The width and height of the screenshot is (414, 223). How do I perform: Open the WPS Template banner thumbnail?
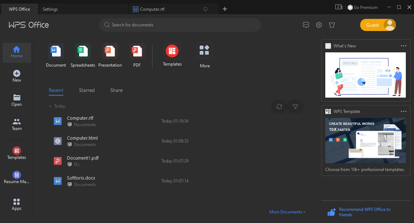pyautogui.click(x=366, y=140)
